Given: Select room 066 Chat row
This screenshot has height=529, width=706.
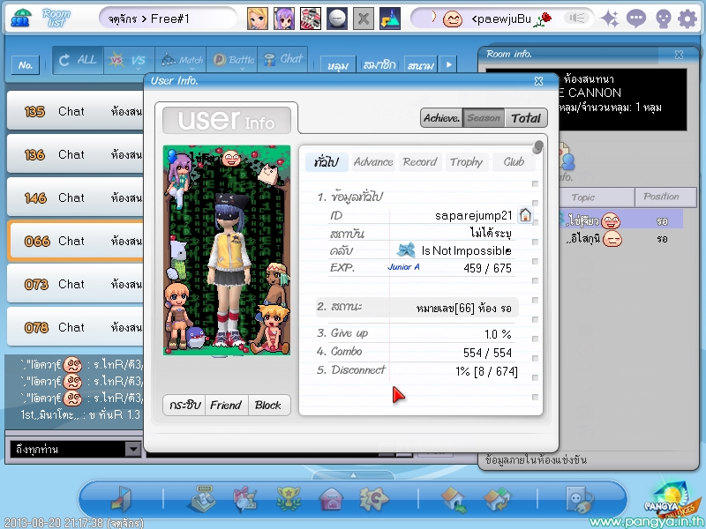Looking at the screenshot, I should click(x=75, y=241).
